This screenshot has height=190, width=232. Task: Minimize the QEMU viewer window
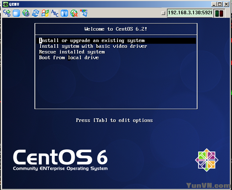[x=214, y=4]
